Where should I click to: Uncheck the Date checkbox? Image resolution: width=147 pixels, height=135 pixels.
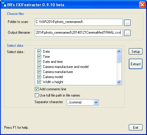39,52
